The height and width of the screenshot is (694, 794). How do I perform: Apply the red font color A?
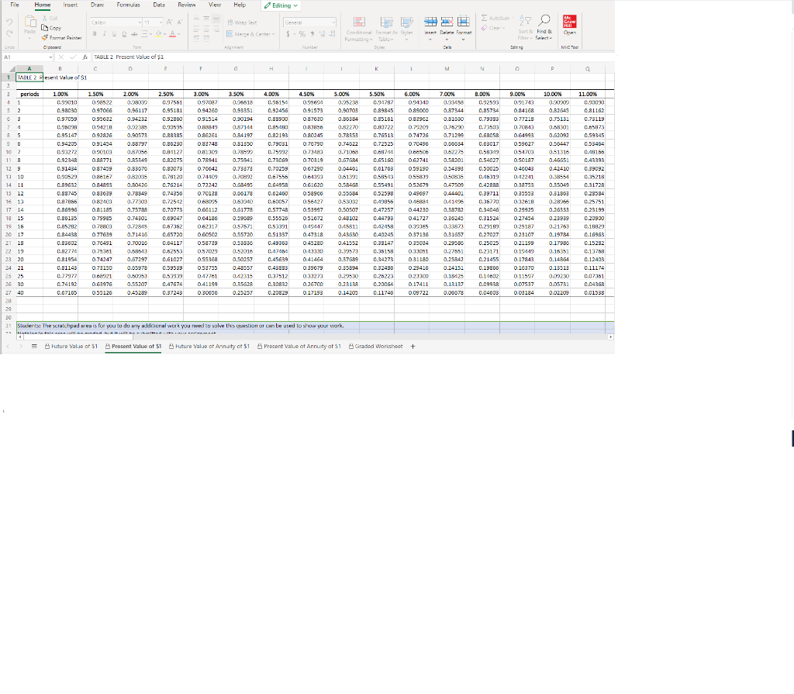172,34
